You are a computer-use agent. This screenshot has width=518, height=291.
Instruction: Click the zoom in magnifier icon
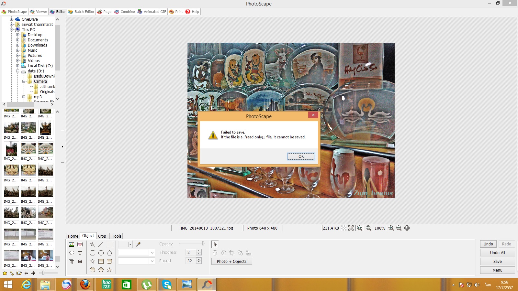391,228
